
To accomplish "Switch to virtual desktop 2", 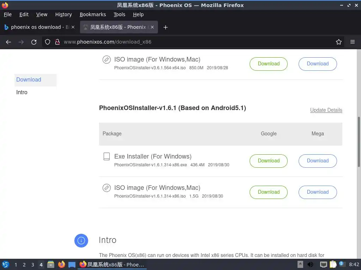I will (x=24, y=265).
